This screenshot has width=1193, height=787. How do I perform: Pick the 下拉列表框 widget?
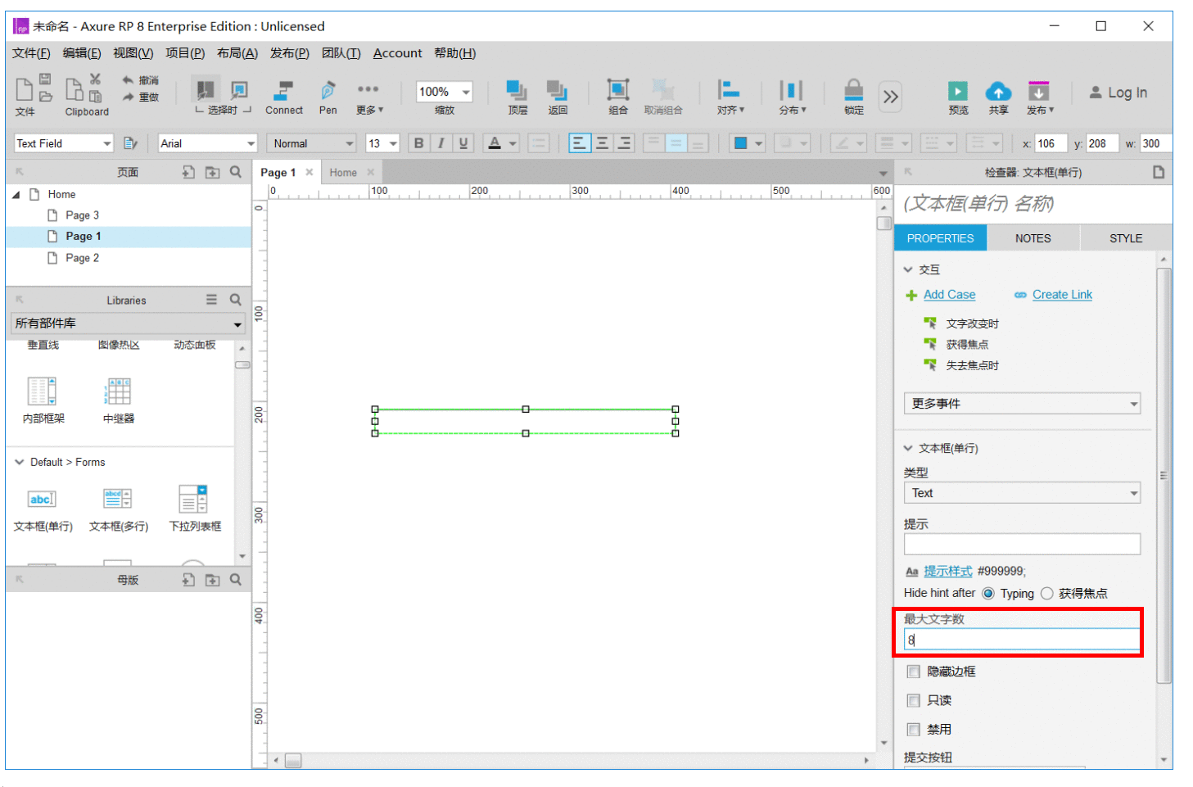(x=195, y=509)
